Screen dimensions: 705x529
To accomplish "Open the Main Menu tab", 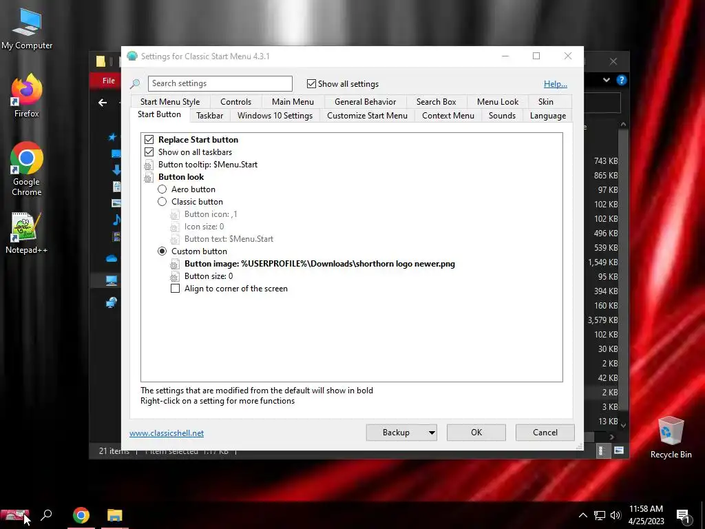I will (293, 102).
